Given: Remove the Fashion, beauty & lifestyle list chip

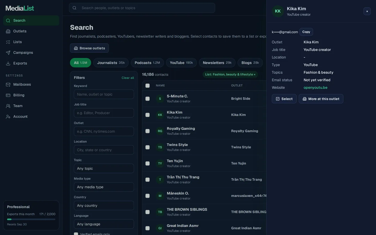Looking at the screenshot, I should tap(255, 75).
